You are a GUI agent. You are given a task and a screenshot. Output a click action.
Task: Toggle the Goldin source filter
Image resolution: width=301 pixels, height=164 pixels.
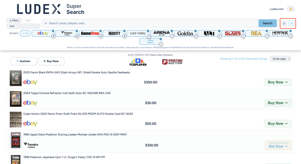point(185,33)
